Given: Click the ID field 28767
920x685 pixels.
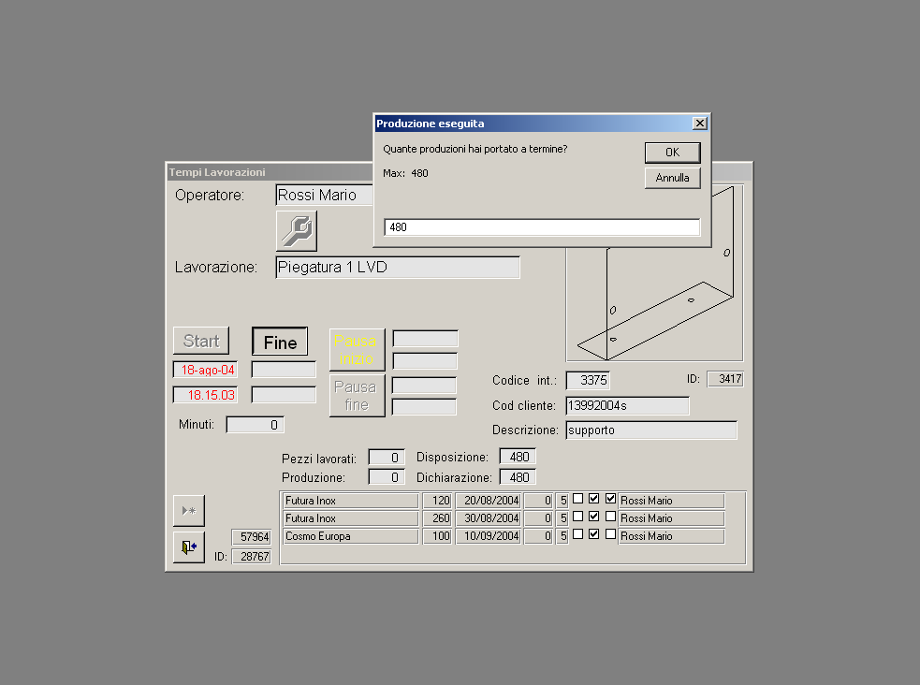Looking at the screenshot, I should click(x=252, y=556).
